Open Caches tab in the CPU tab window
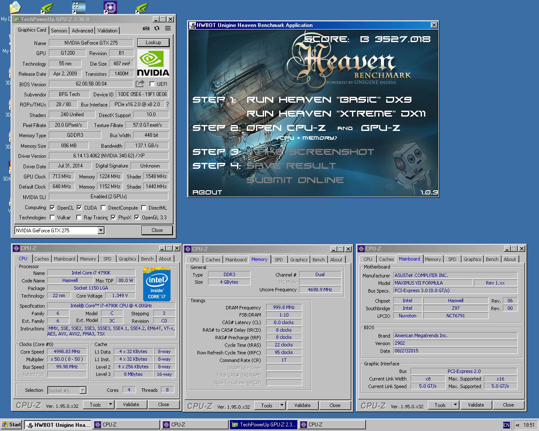Screen dimensions: 539x431 point(42,259)
